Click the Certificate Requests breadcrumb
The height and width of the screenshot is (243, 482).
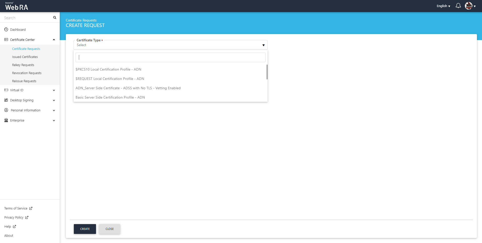tap(81, 20)
